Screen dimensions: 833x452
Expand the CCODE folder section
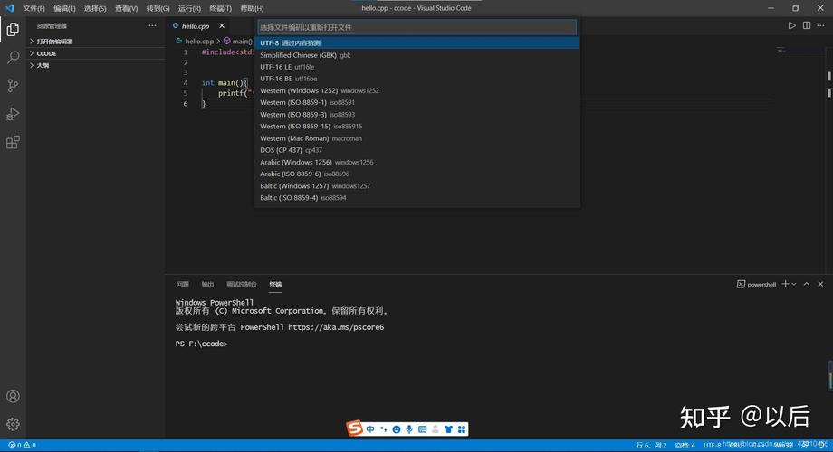[x=96, y=53]
